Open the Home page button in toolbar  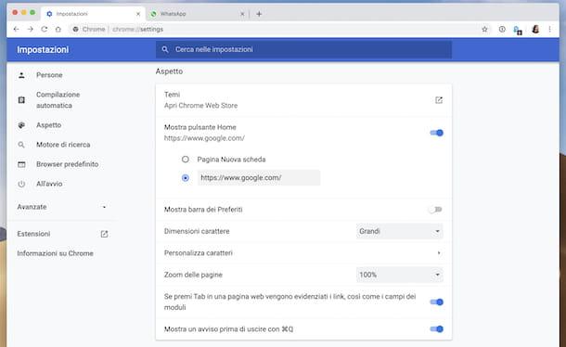(x=58, y=30)
